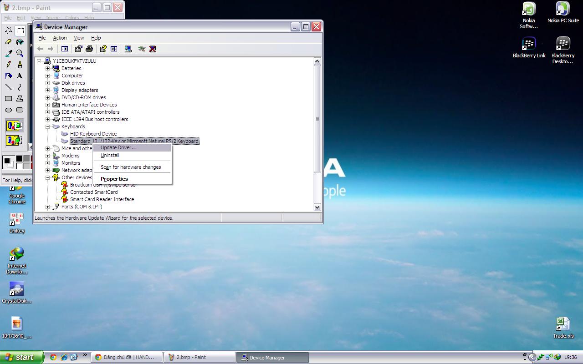Expand the Ports (COM & LPT) node
This screenshot has width=583, height=364.
[x=48, y=207]
